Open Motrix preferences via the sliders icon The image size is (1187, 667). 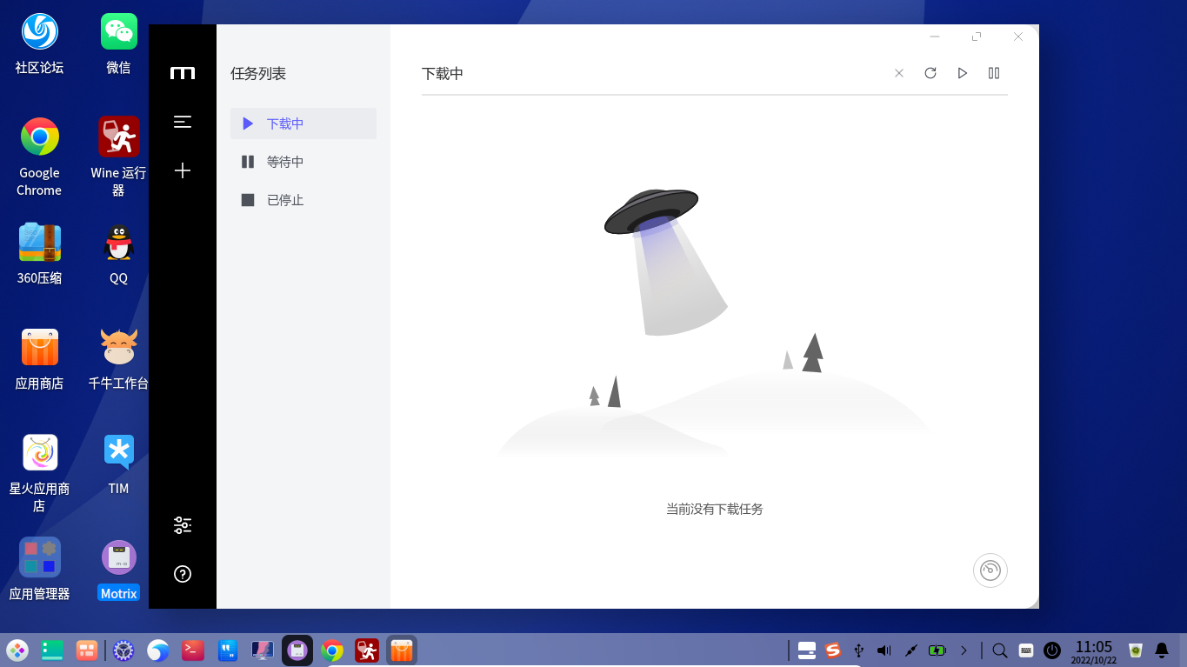[183, 524]
